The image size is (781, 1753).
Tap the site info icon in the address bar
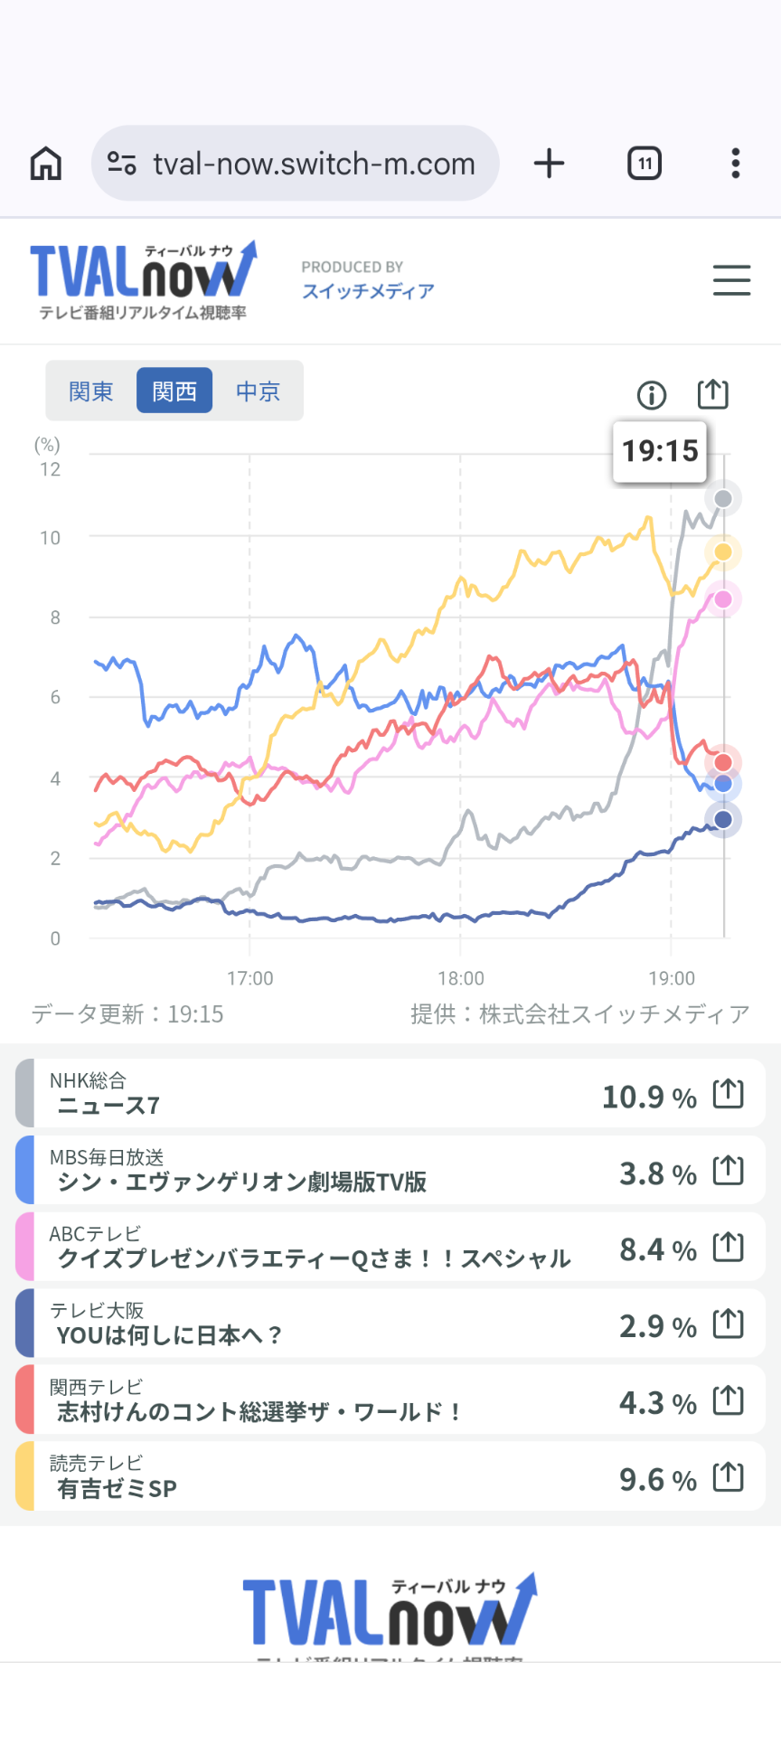tap(121, 164)
